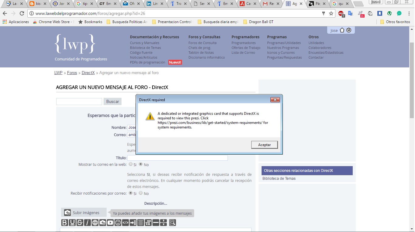Image resolution: width=415 pixels, height=232 pixels.
Task: Click the globe insert-link icon
Action: [95, 223]
